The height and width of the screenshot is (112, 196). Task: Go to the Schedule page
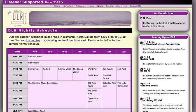point(68,6)
